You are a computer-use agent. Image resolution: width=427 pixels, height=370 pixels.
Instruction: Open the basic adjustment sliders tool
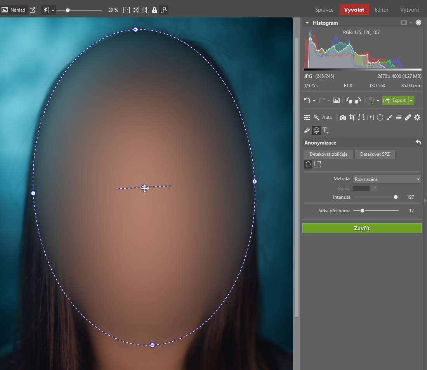click(x=307, y=117)
